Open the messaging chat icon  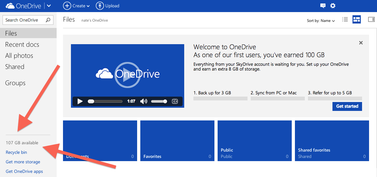click(x=323, y=6)
